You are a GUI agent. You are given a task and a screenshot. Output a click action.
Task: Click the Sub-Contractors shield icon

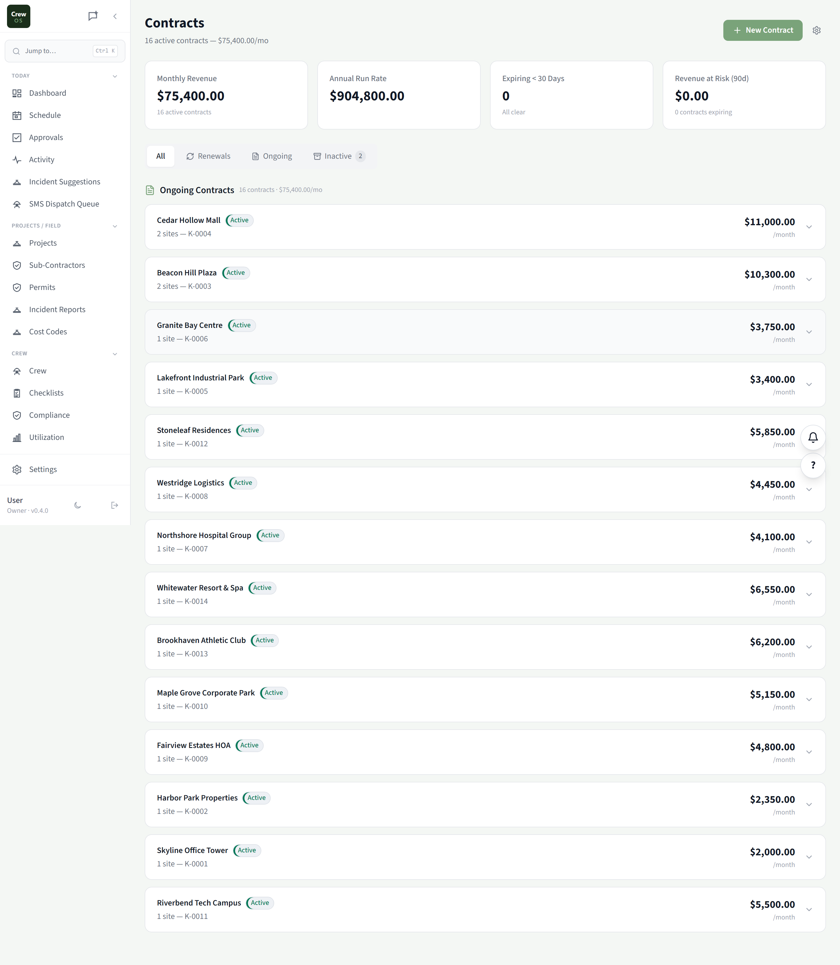coord(17,265)
